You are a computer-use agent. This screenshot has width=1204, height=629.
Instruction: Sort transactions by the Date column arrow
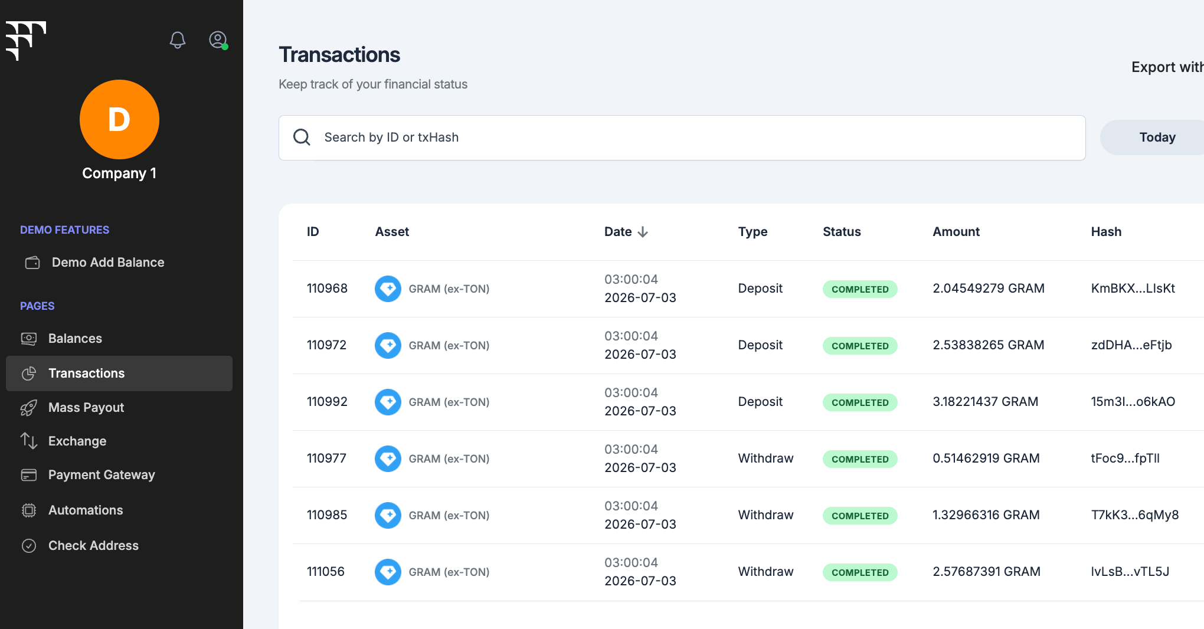click(643, 232)
